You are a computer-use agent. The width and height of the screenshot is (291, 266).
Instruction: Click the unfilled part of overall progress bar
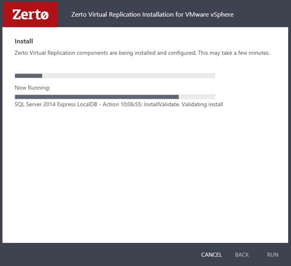point(129,76)
